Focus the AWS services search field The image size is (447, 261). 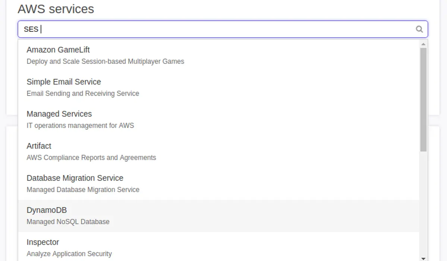[x=223, y=29]
